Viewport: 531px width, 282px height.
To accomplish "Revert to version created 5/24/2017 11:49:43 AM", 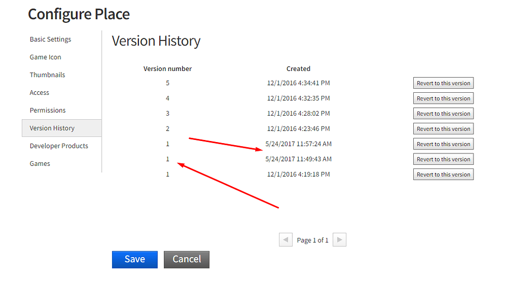I will [443, 159].
